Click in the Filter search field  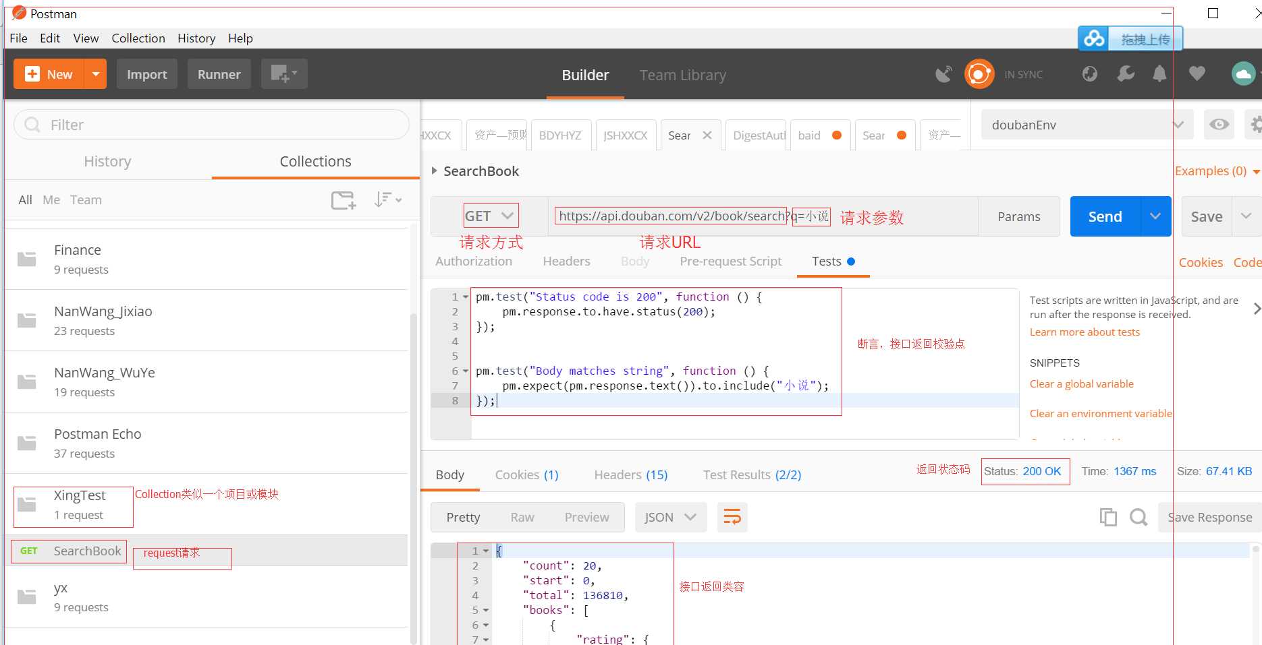[x=211, y=125]
